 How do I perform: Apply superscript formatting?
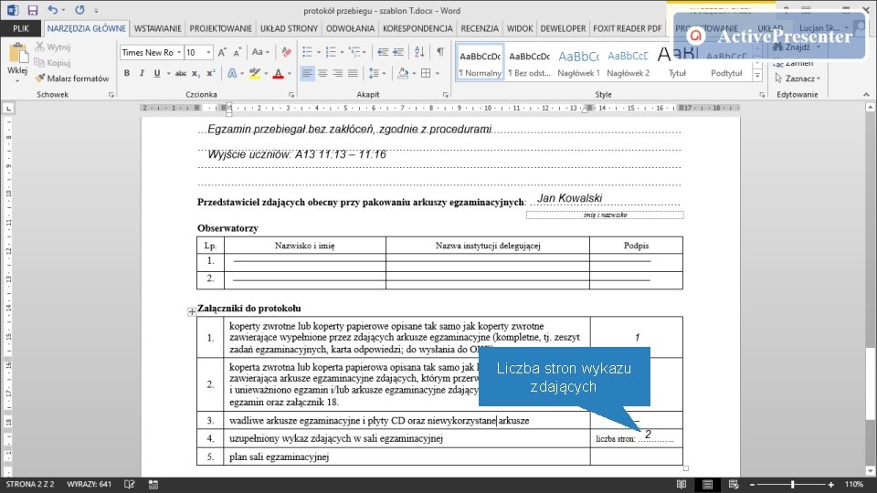(x=211, y=73)
